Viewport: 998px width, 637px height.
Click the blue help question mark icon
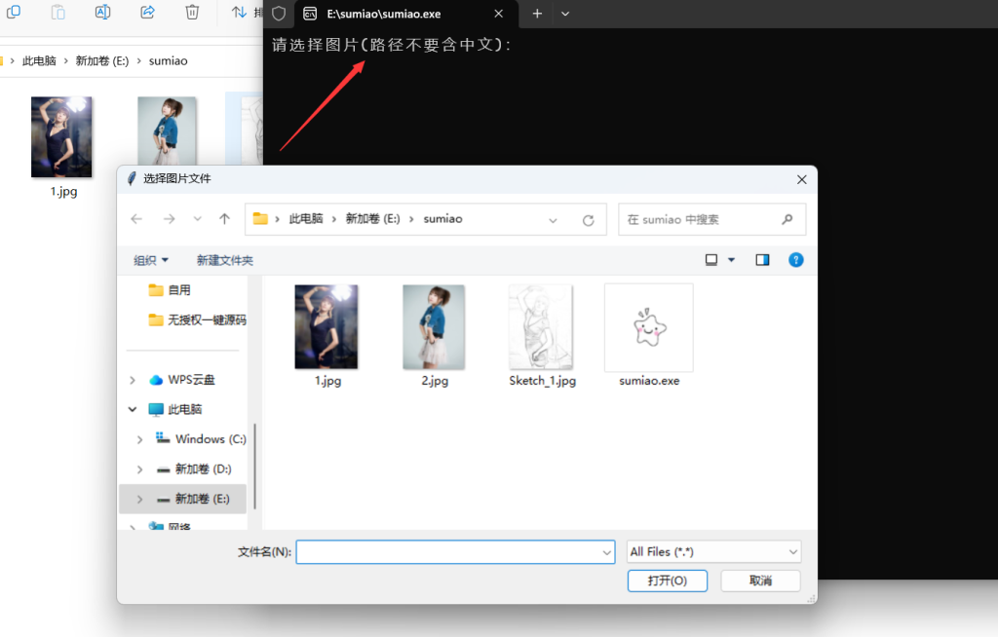(x=795, y=259)
